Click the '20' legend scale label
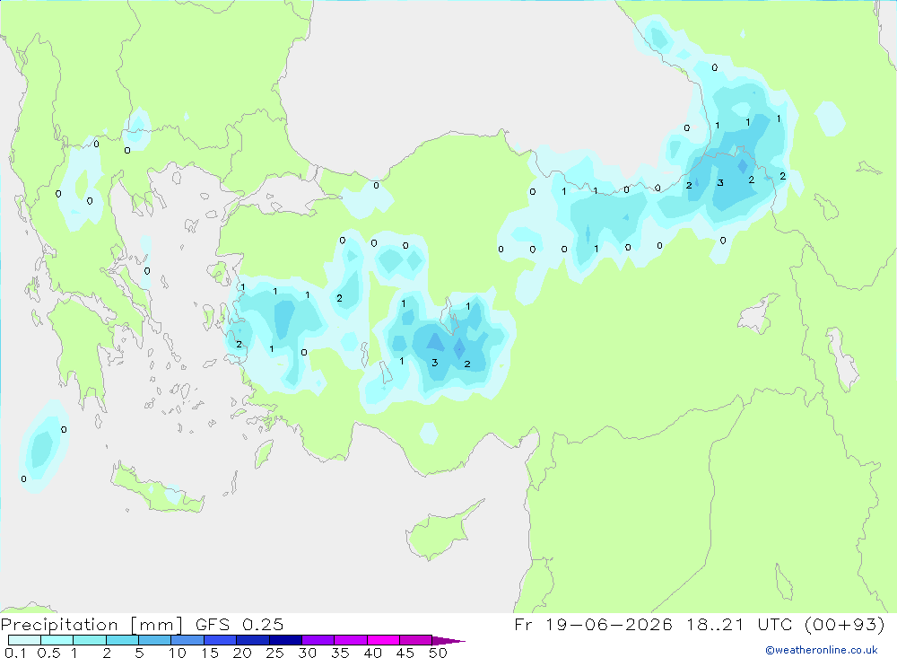897x658 pixels. tap(242, 653)
